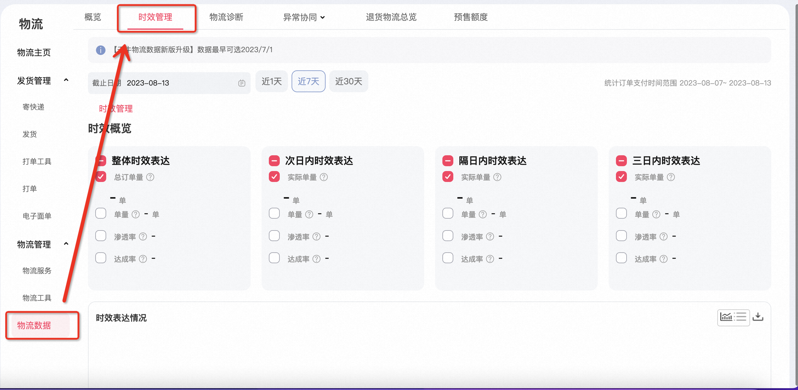Switch to chart view icon in 时效表达情况
798x390 pixels.
point(726,317)
